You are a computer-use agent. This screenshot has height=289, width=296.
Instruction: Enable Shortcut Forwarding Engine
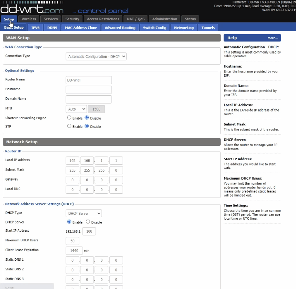[x=69, y=118]
